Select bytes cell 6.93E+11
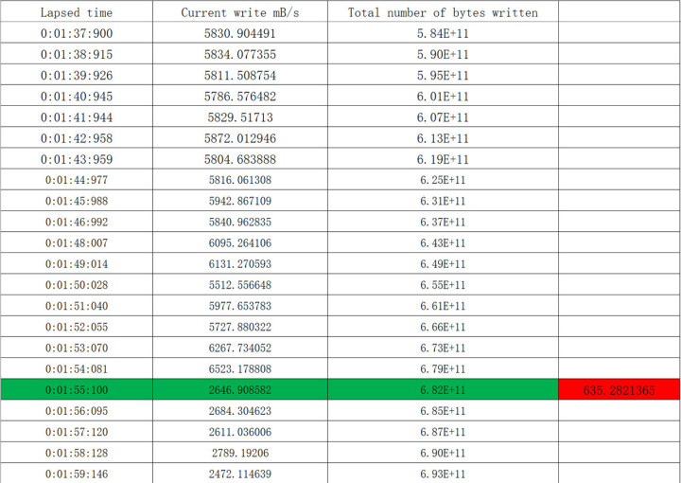681x483 pixels. pyautogui.click(x=443, y=473)
